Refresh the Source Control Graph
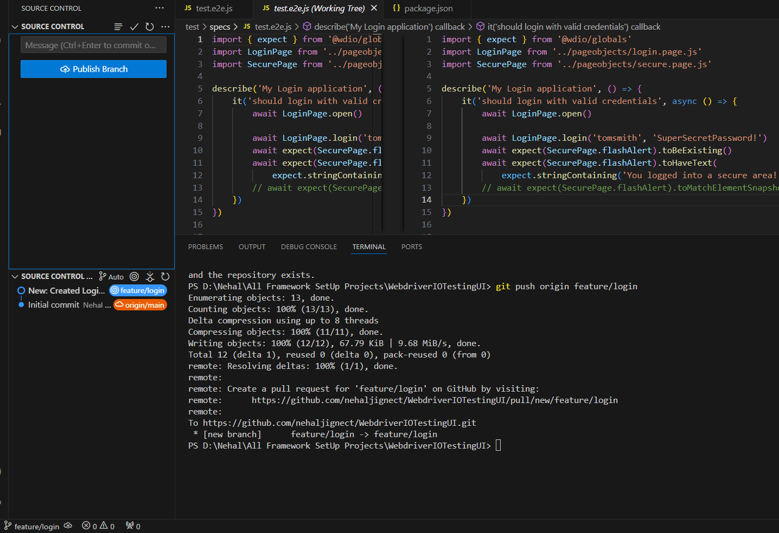This screenshot has width=779, height=533. (165, 277)
